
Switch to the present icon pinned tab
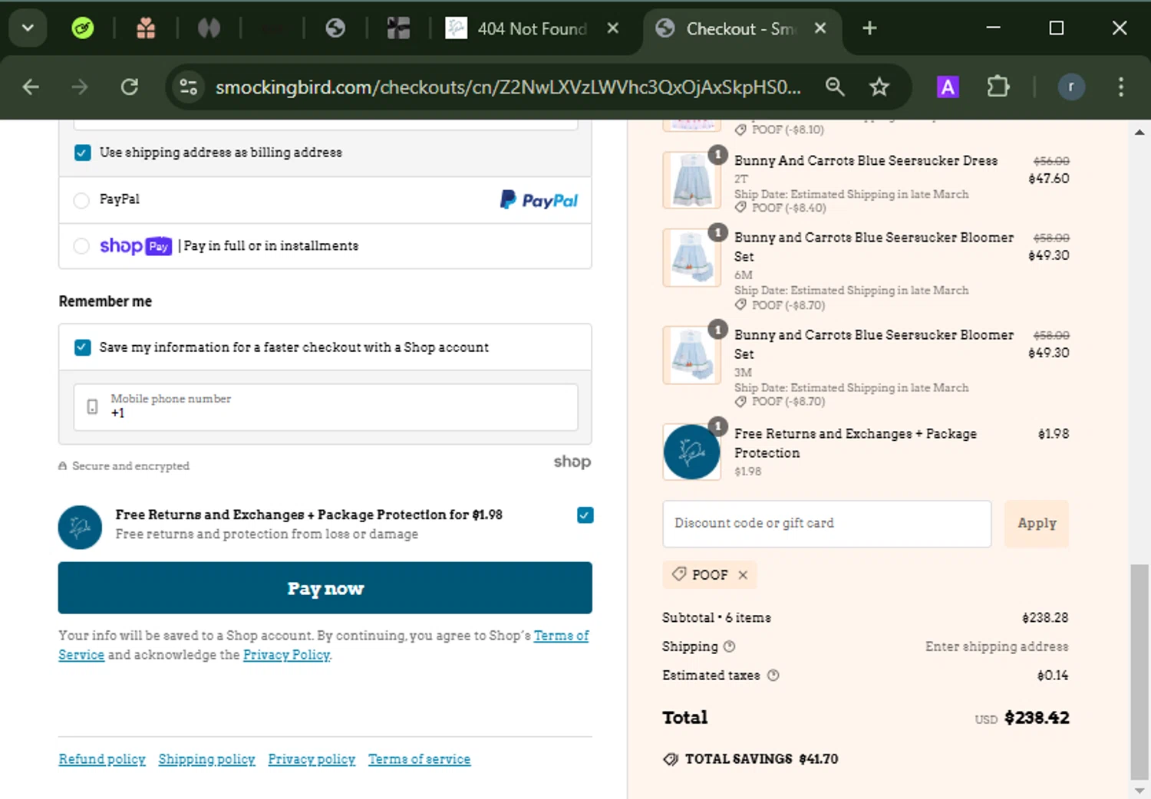click(x=398, y=28)
